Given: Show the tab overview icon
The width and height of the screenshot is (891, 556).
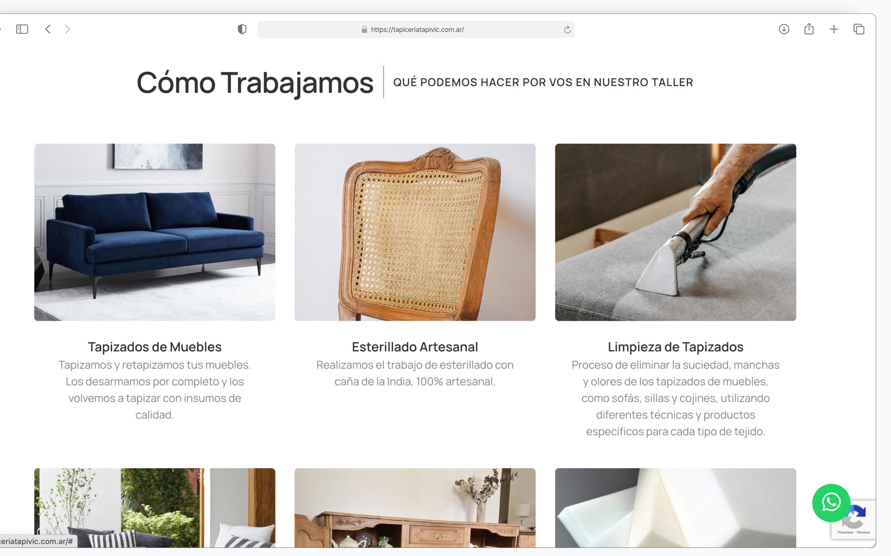Looking at the screenshot, I should (x=858, y=29).
